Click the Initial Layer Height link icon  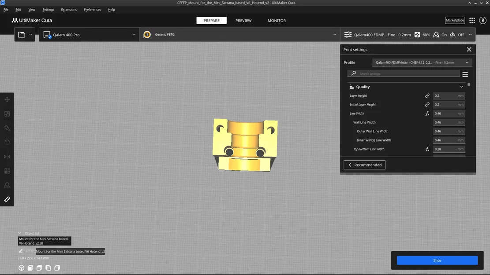click(427, 104)
